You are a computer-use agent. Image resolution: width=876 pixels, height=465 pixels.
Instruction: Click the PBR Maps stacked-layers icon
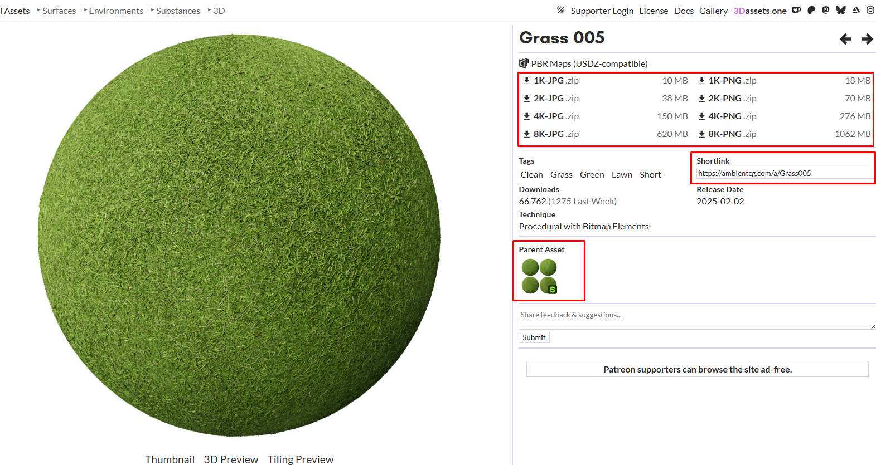point(524,63)
